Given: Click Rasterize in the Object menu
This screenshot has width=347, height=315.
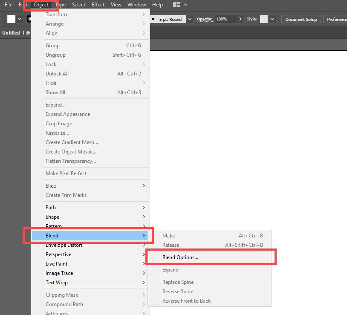Looking at the screenshot, I should point(58,133).
